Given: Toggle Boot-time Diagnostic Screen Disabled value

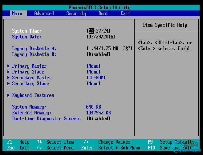Looking at the screenshot, I should 98,118.
